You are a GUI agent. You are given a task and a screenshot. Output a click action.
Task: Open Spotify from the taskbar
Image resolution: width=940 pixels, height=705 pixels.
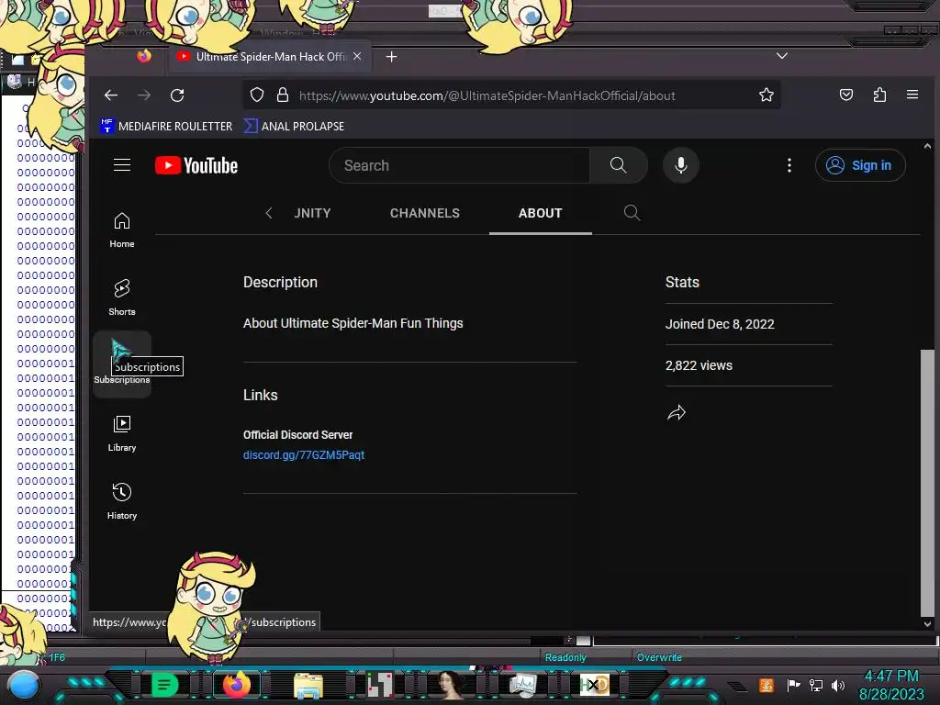(x=164, y=685)
